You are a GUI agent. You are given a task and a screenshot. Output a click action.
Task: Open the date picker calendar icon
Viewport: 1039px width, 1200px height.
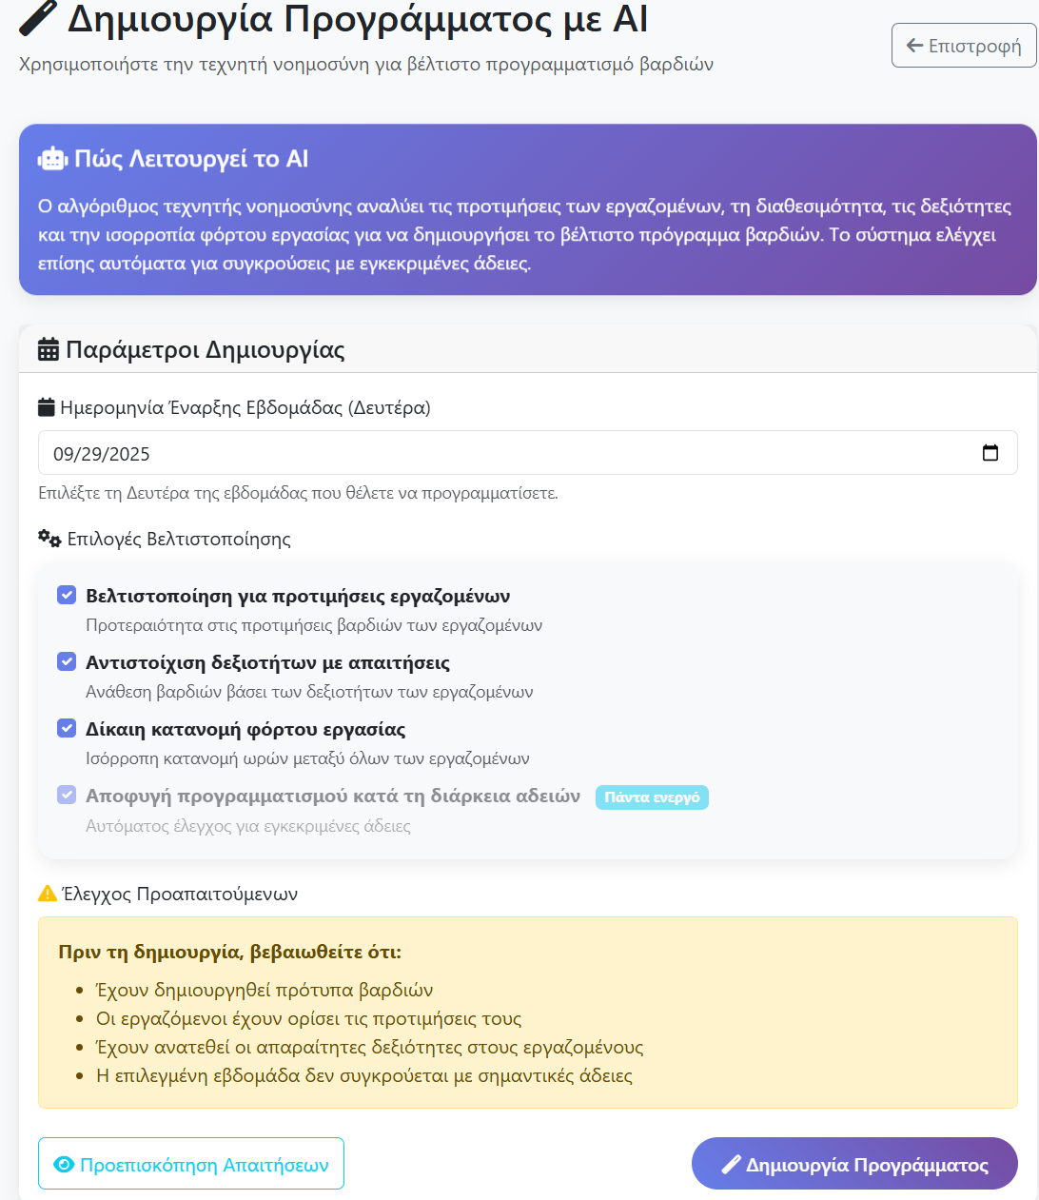click(x=990, y=453)
